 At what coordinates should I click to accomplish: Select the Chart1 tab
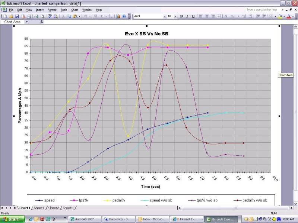(25, 208)
